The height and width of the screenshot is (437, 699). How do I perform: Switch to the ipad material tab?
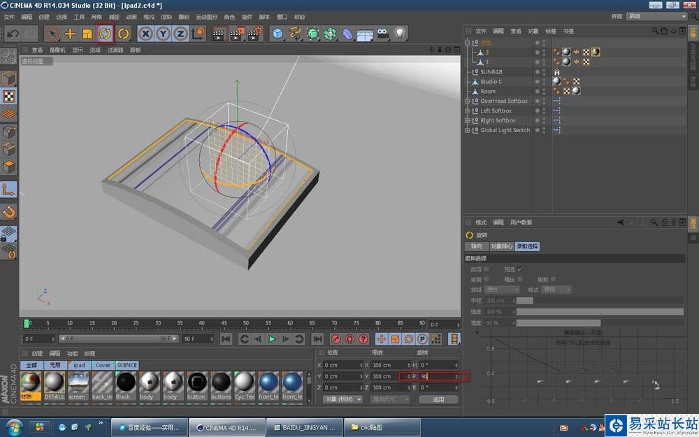(79, 365)
